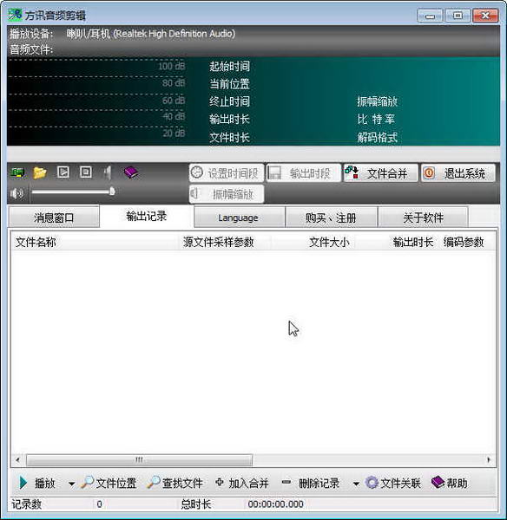Image resolution: width=507 pixels, height=520 pixels.
Task: Click 查找文件 search button
Action: click(175, 483)
